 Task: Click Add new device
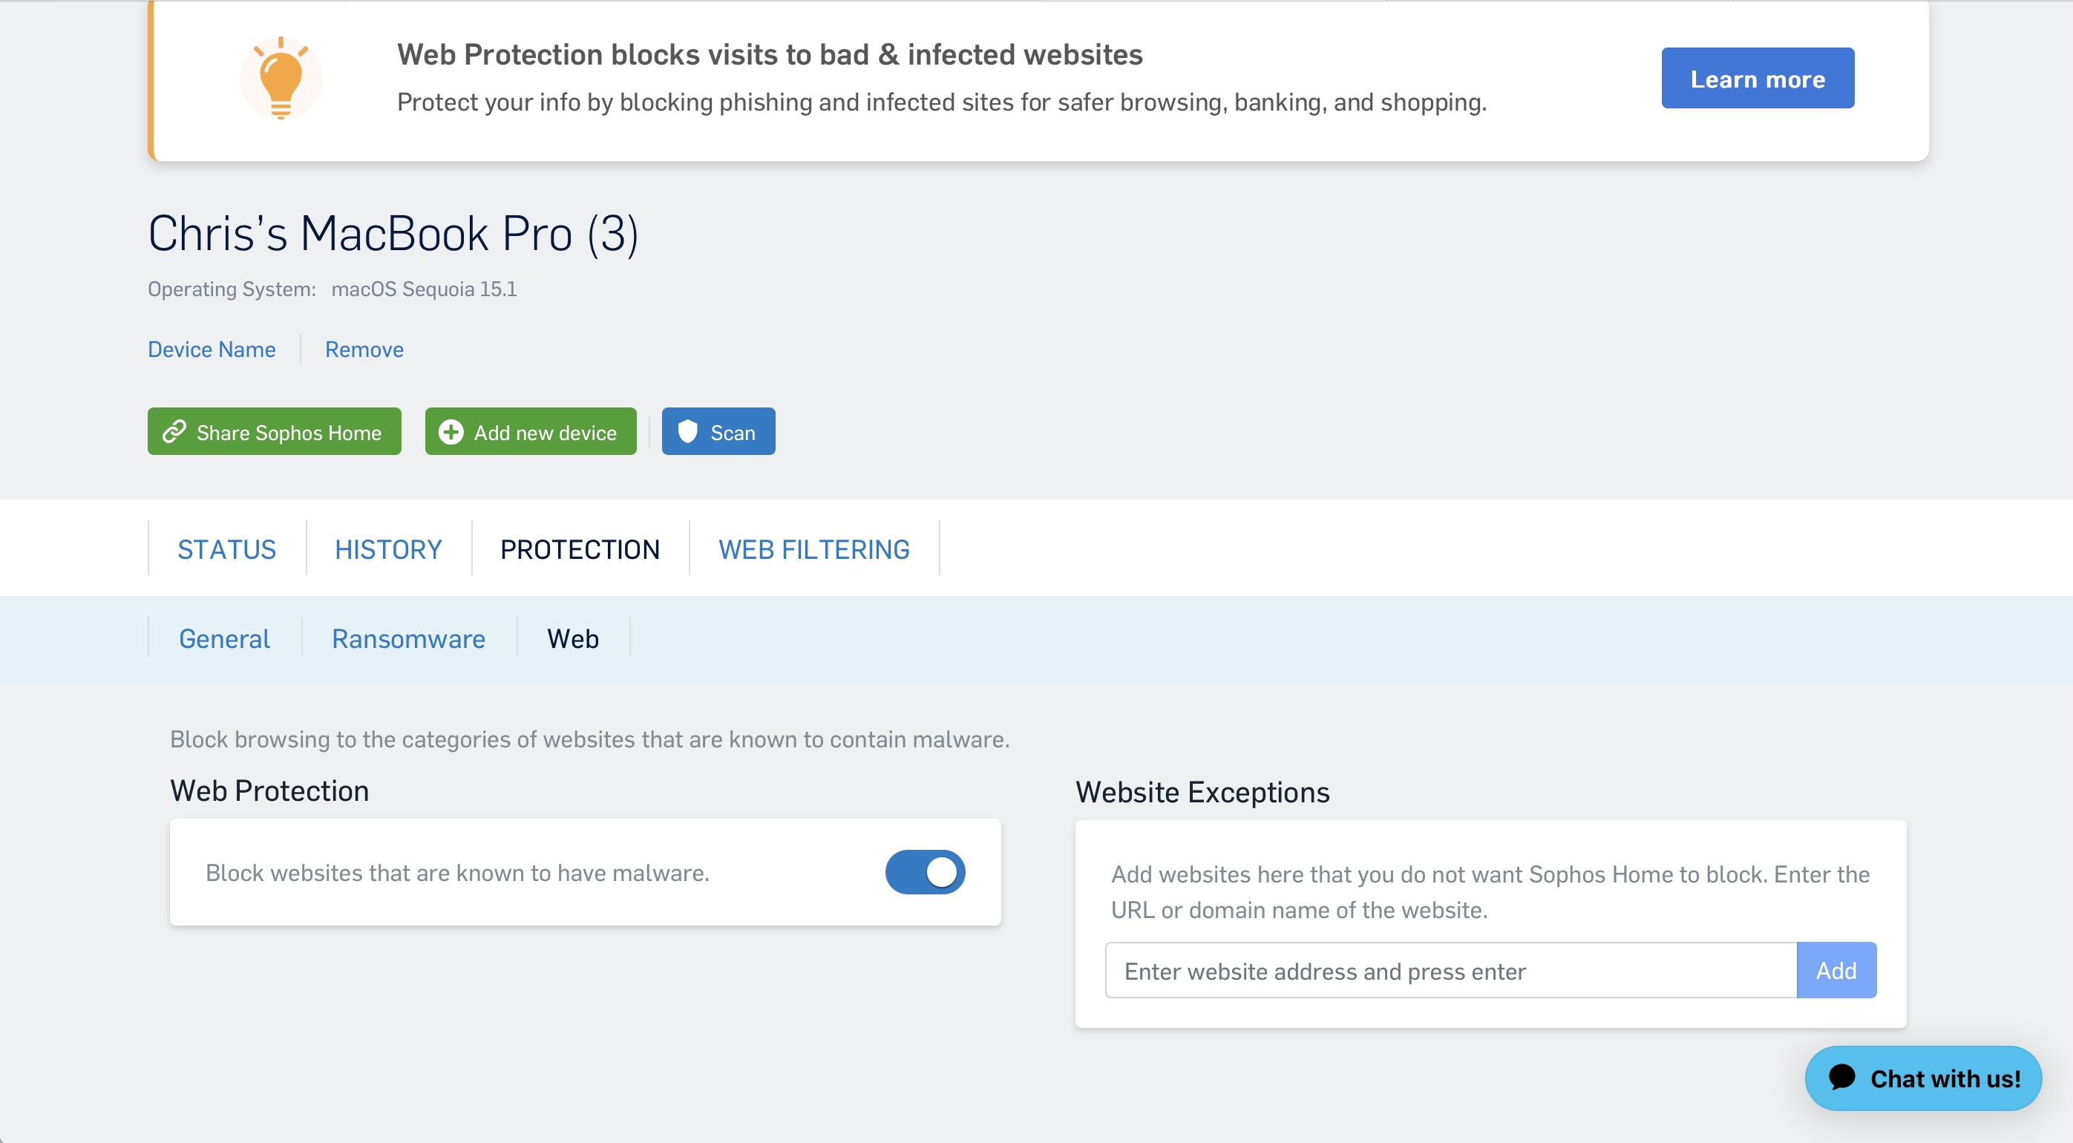(x=531, y=431)
